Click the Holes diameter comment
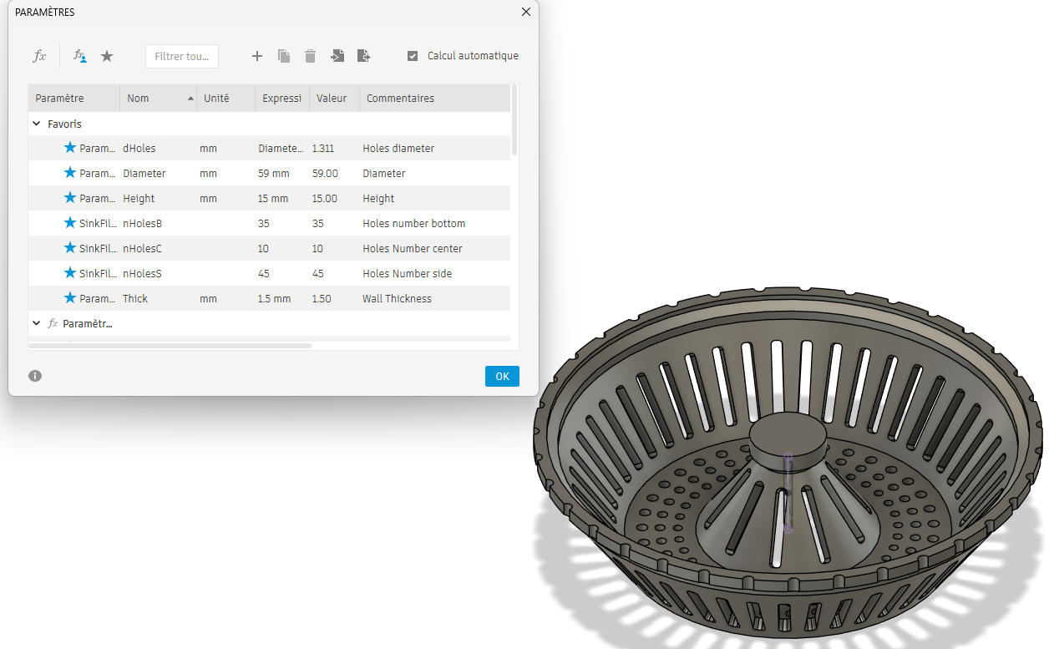 [x=398, y=148]
